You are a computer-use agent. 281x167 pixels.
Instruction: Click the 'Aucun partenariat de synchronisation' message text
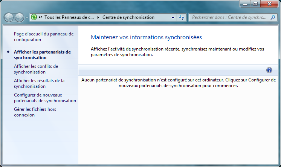pyautogui.click(x=178, y=83)
